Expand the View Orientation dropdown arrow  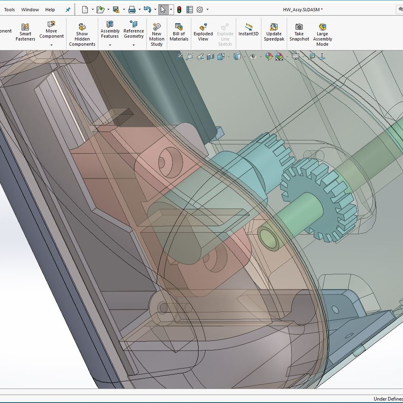click(x=229, y=57)
